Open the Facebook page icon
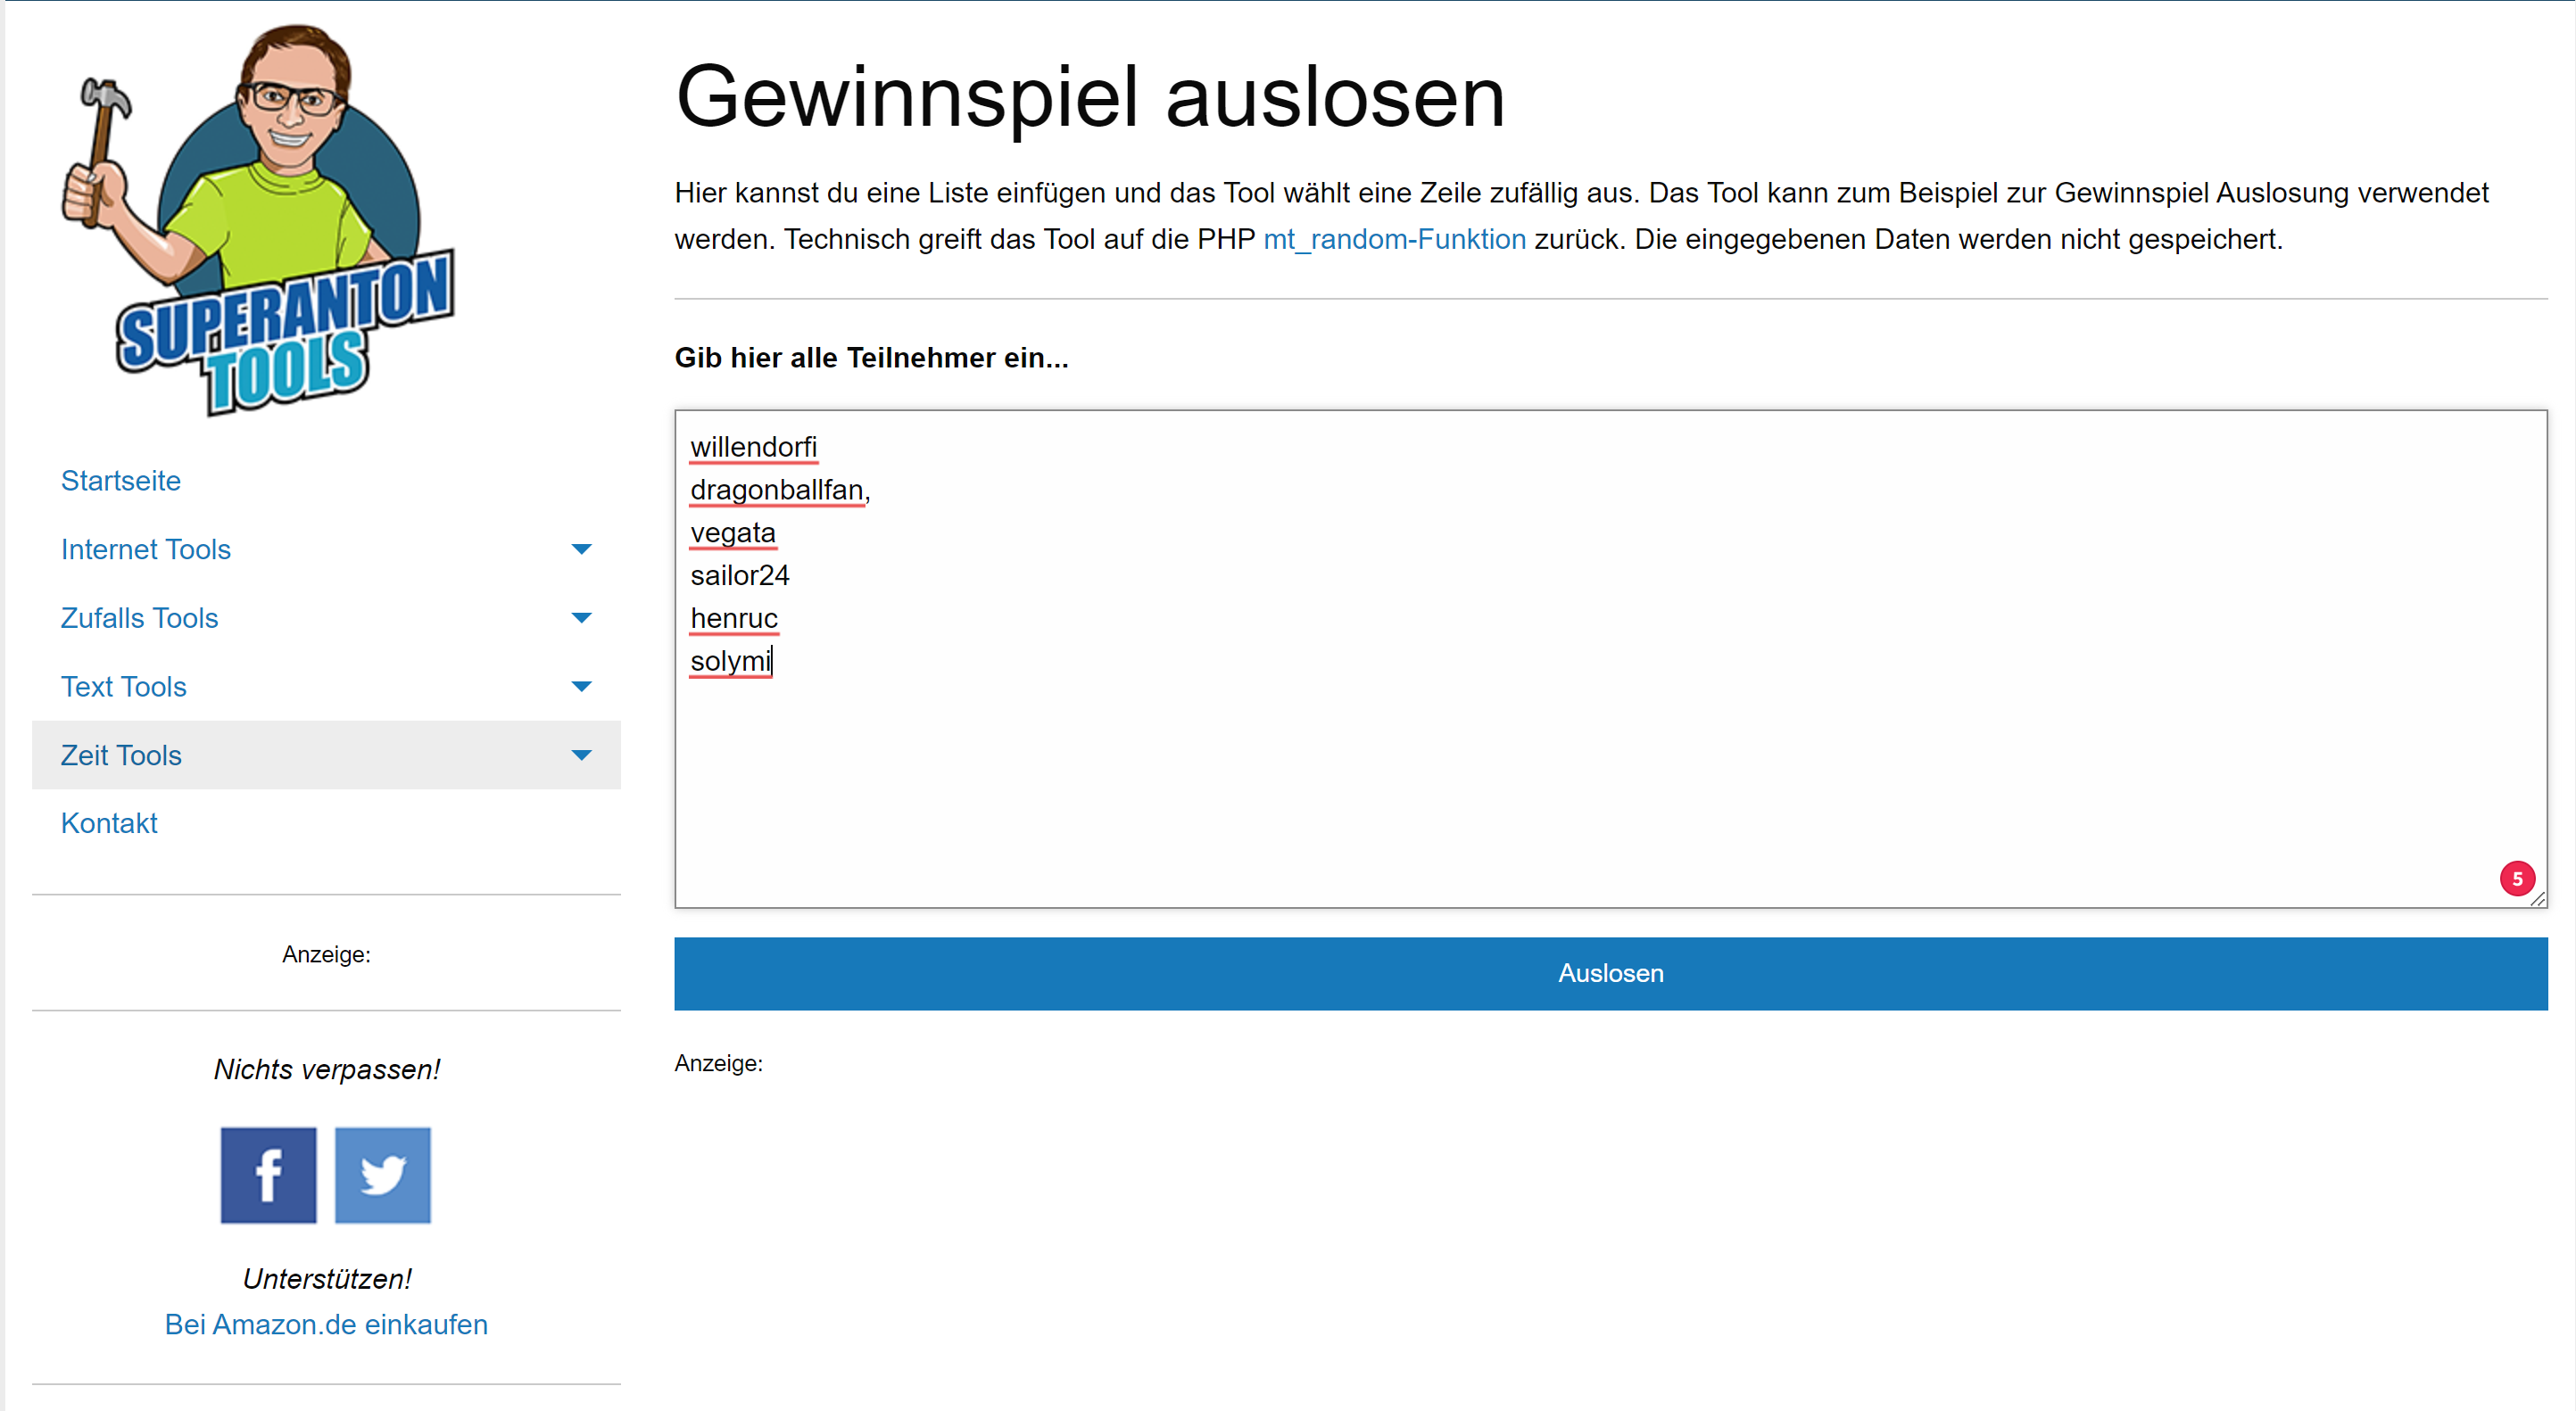2576x1411 pixels. (268, 1176)
